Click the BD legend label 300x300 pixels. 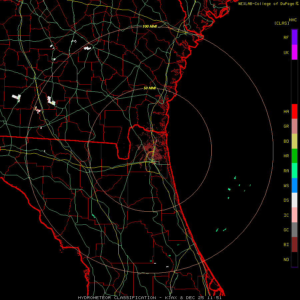(x=286, y=141)
